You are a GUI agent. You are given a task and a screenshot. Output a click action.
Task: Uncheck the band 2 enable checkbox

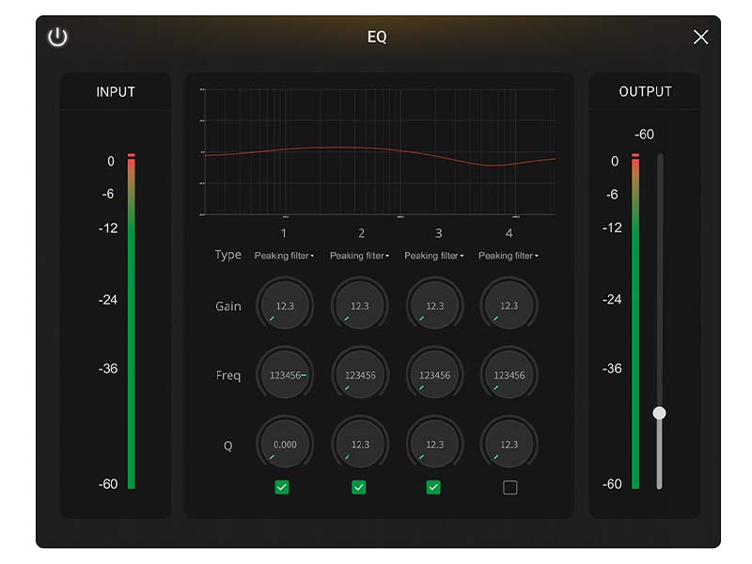coord(358,487)
